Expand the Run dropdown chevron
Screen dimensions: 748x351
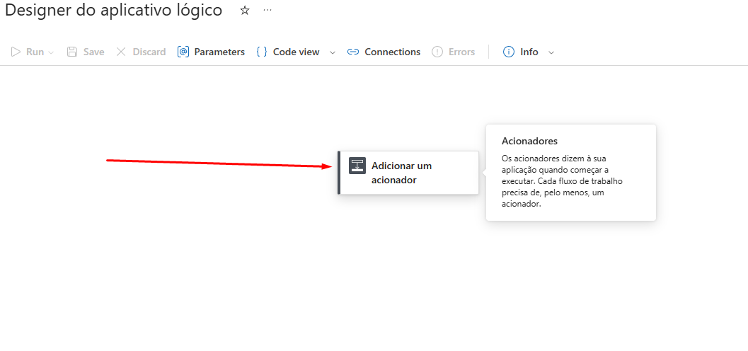51,52
